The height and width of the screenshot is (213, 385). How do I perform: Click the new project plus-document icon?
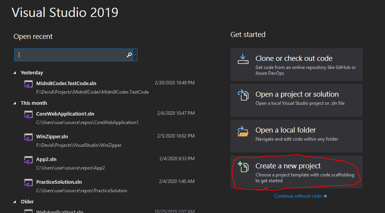pos(243,167)
